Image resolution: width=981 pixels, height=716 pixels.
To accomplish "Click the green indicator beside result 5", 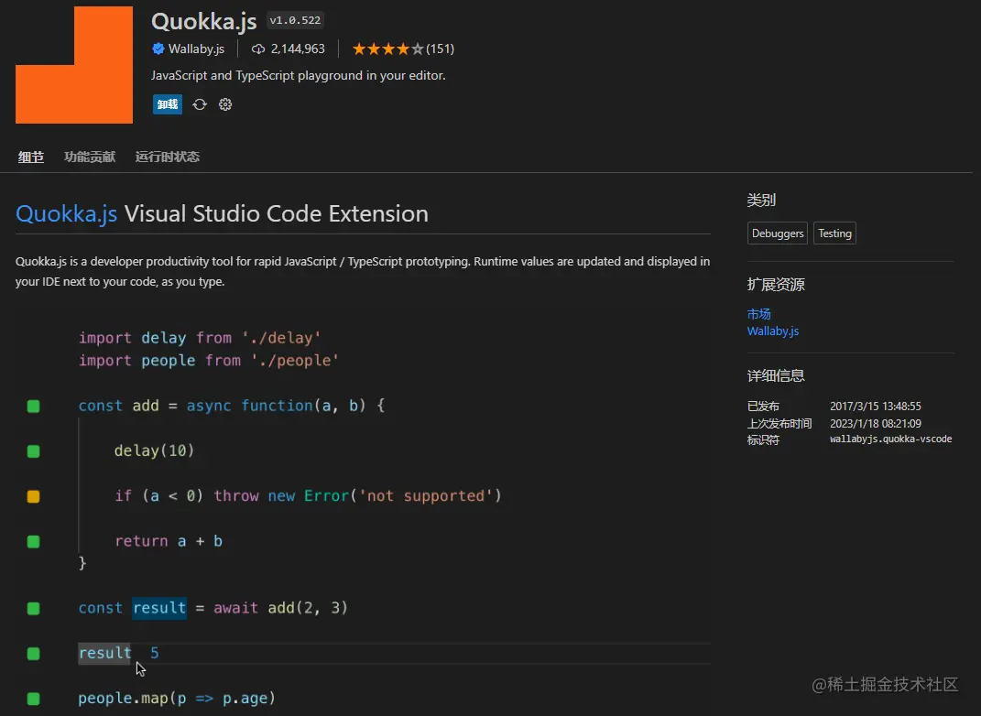I will point(34,654).
